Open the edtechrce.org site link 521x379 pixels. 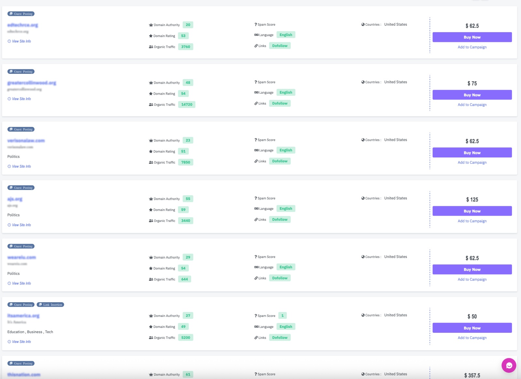tap(23, 25)
